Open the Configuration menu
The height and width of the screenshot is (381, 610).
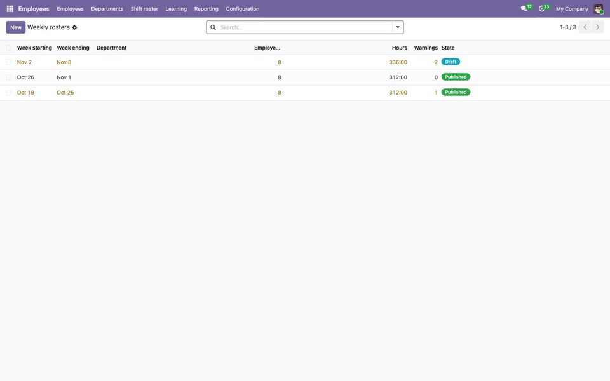(242, 8)
